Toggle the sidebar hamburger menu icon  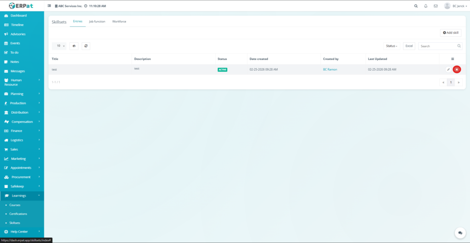coord(49,6)
